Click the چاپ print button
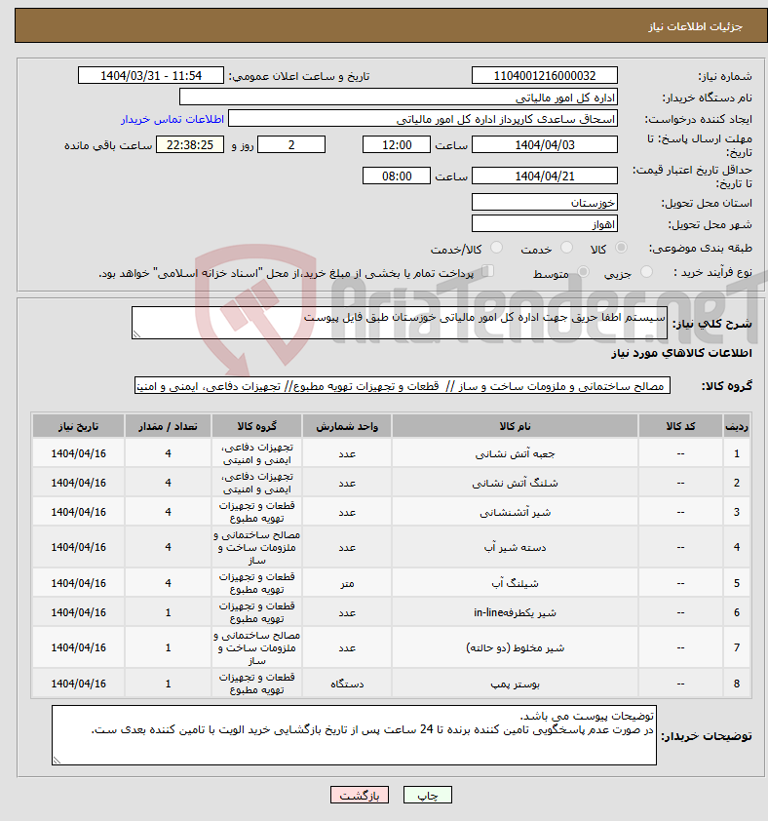 (427, 795)
